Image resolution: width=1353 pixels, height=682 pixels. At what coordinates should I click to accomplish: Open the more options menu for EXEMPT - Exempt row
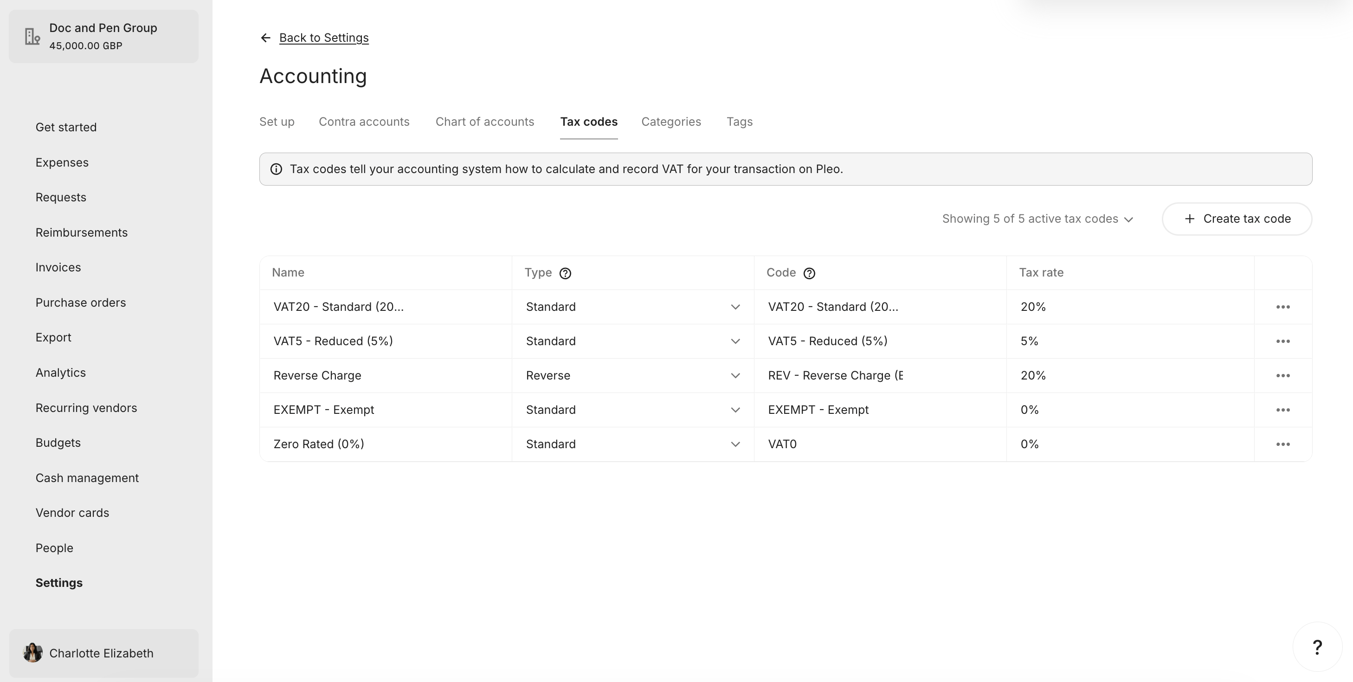coord(1282,410)
